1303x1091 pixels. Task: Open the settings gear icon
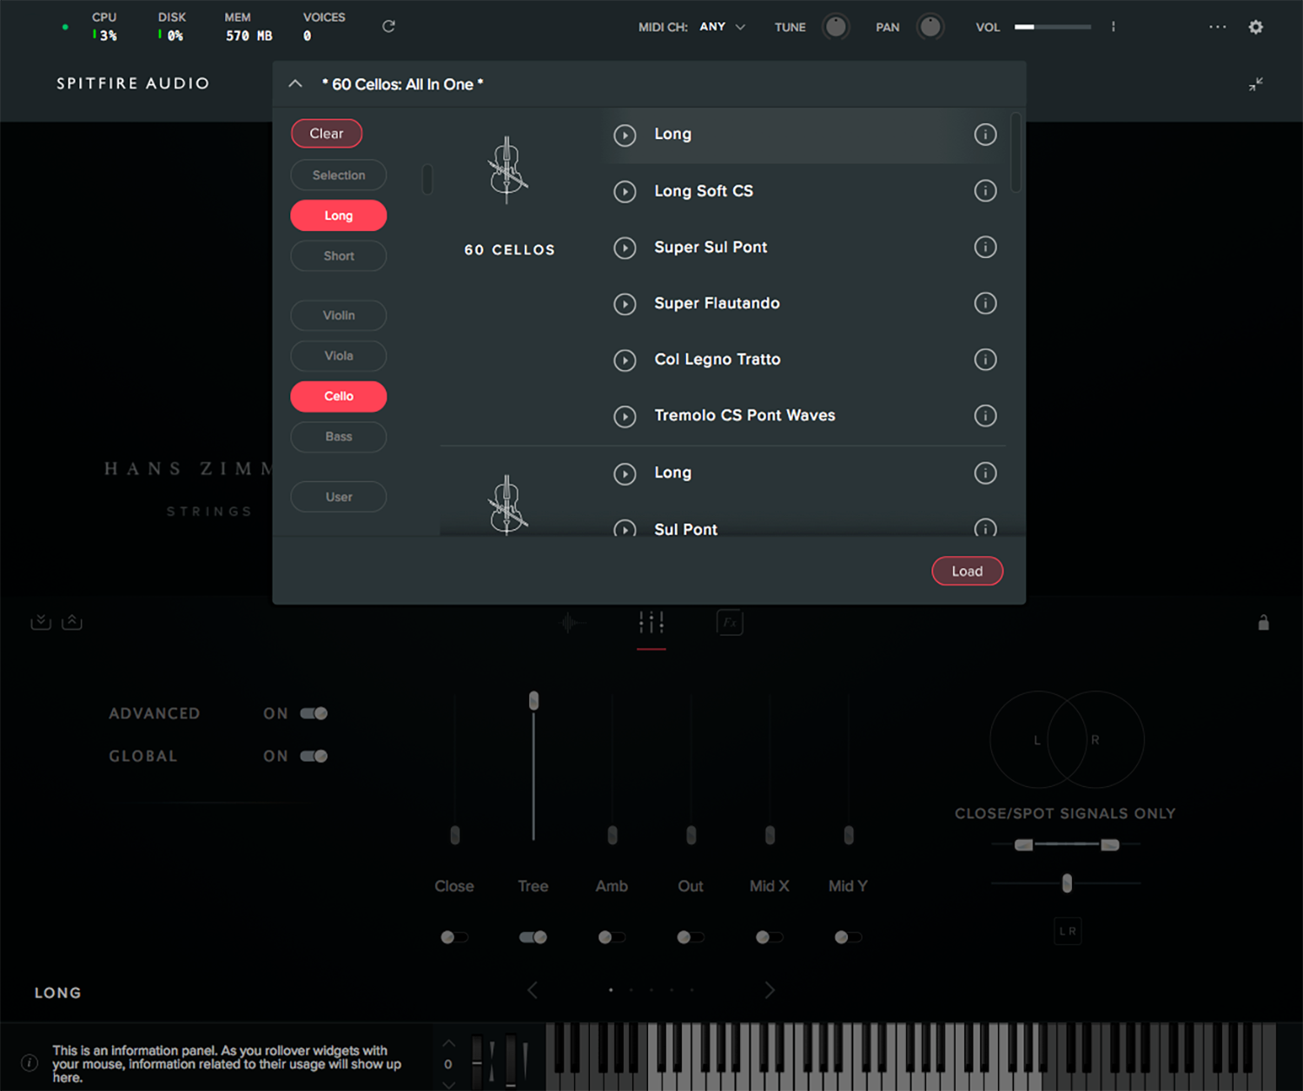pyautogui.click(x=1255, y=27)
